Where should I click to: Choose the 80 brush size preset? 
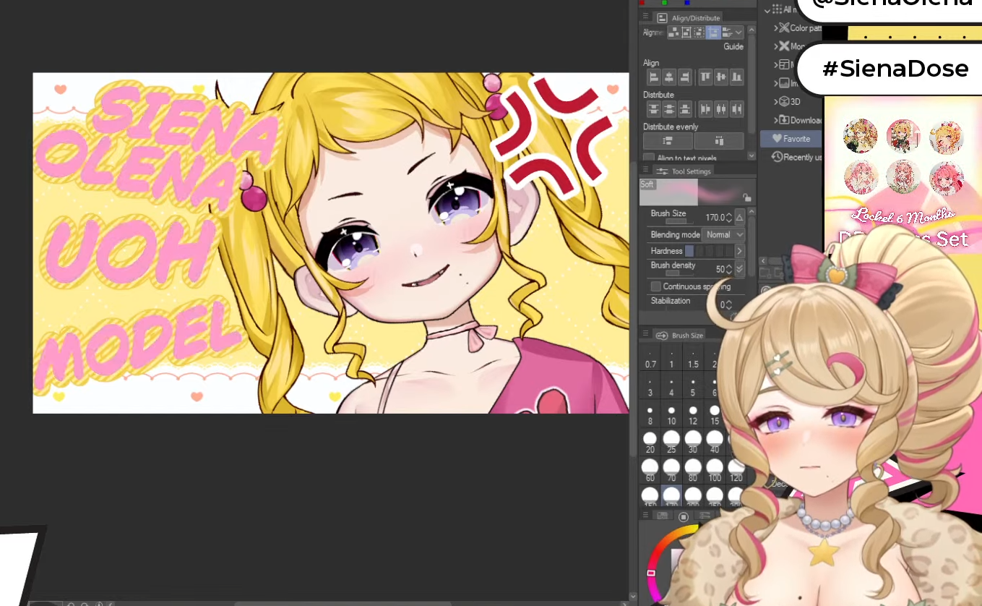pos(693,471)
